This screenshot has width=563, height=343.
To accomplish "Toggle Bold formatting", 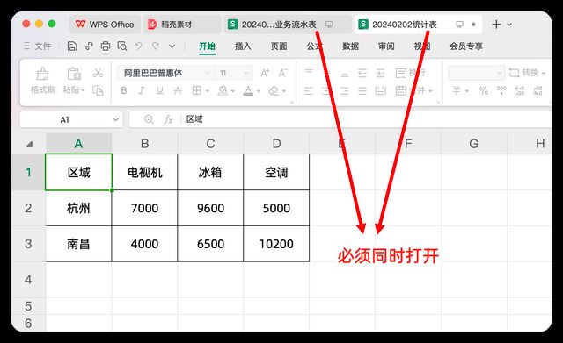I will (x=124, y=90).
